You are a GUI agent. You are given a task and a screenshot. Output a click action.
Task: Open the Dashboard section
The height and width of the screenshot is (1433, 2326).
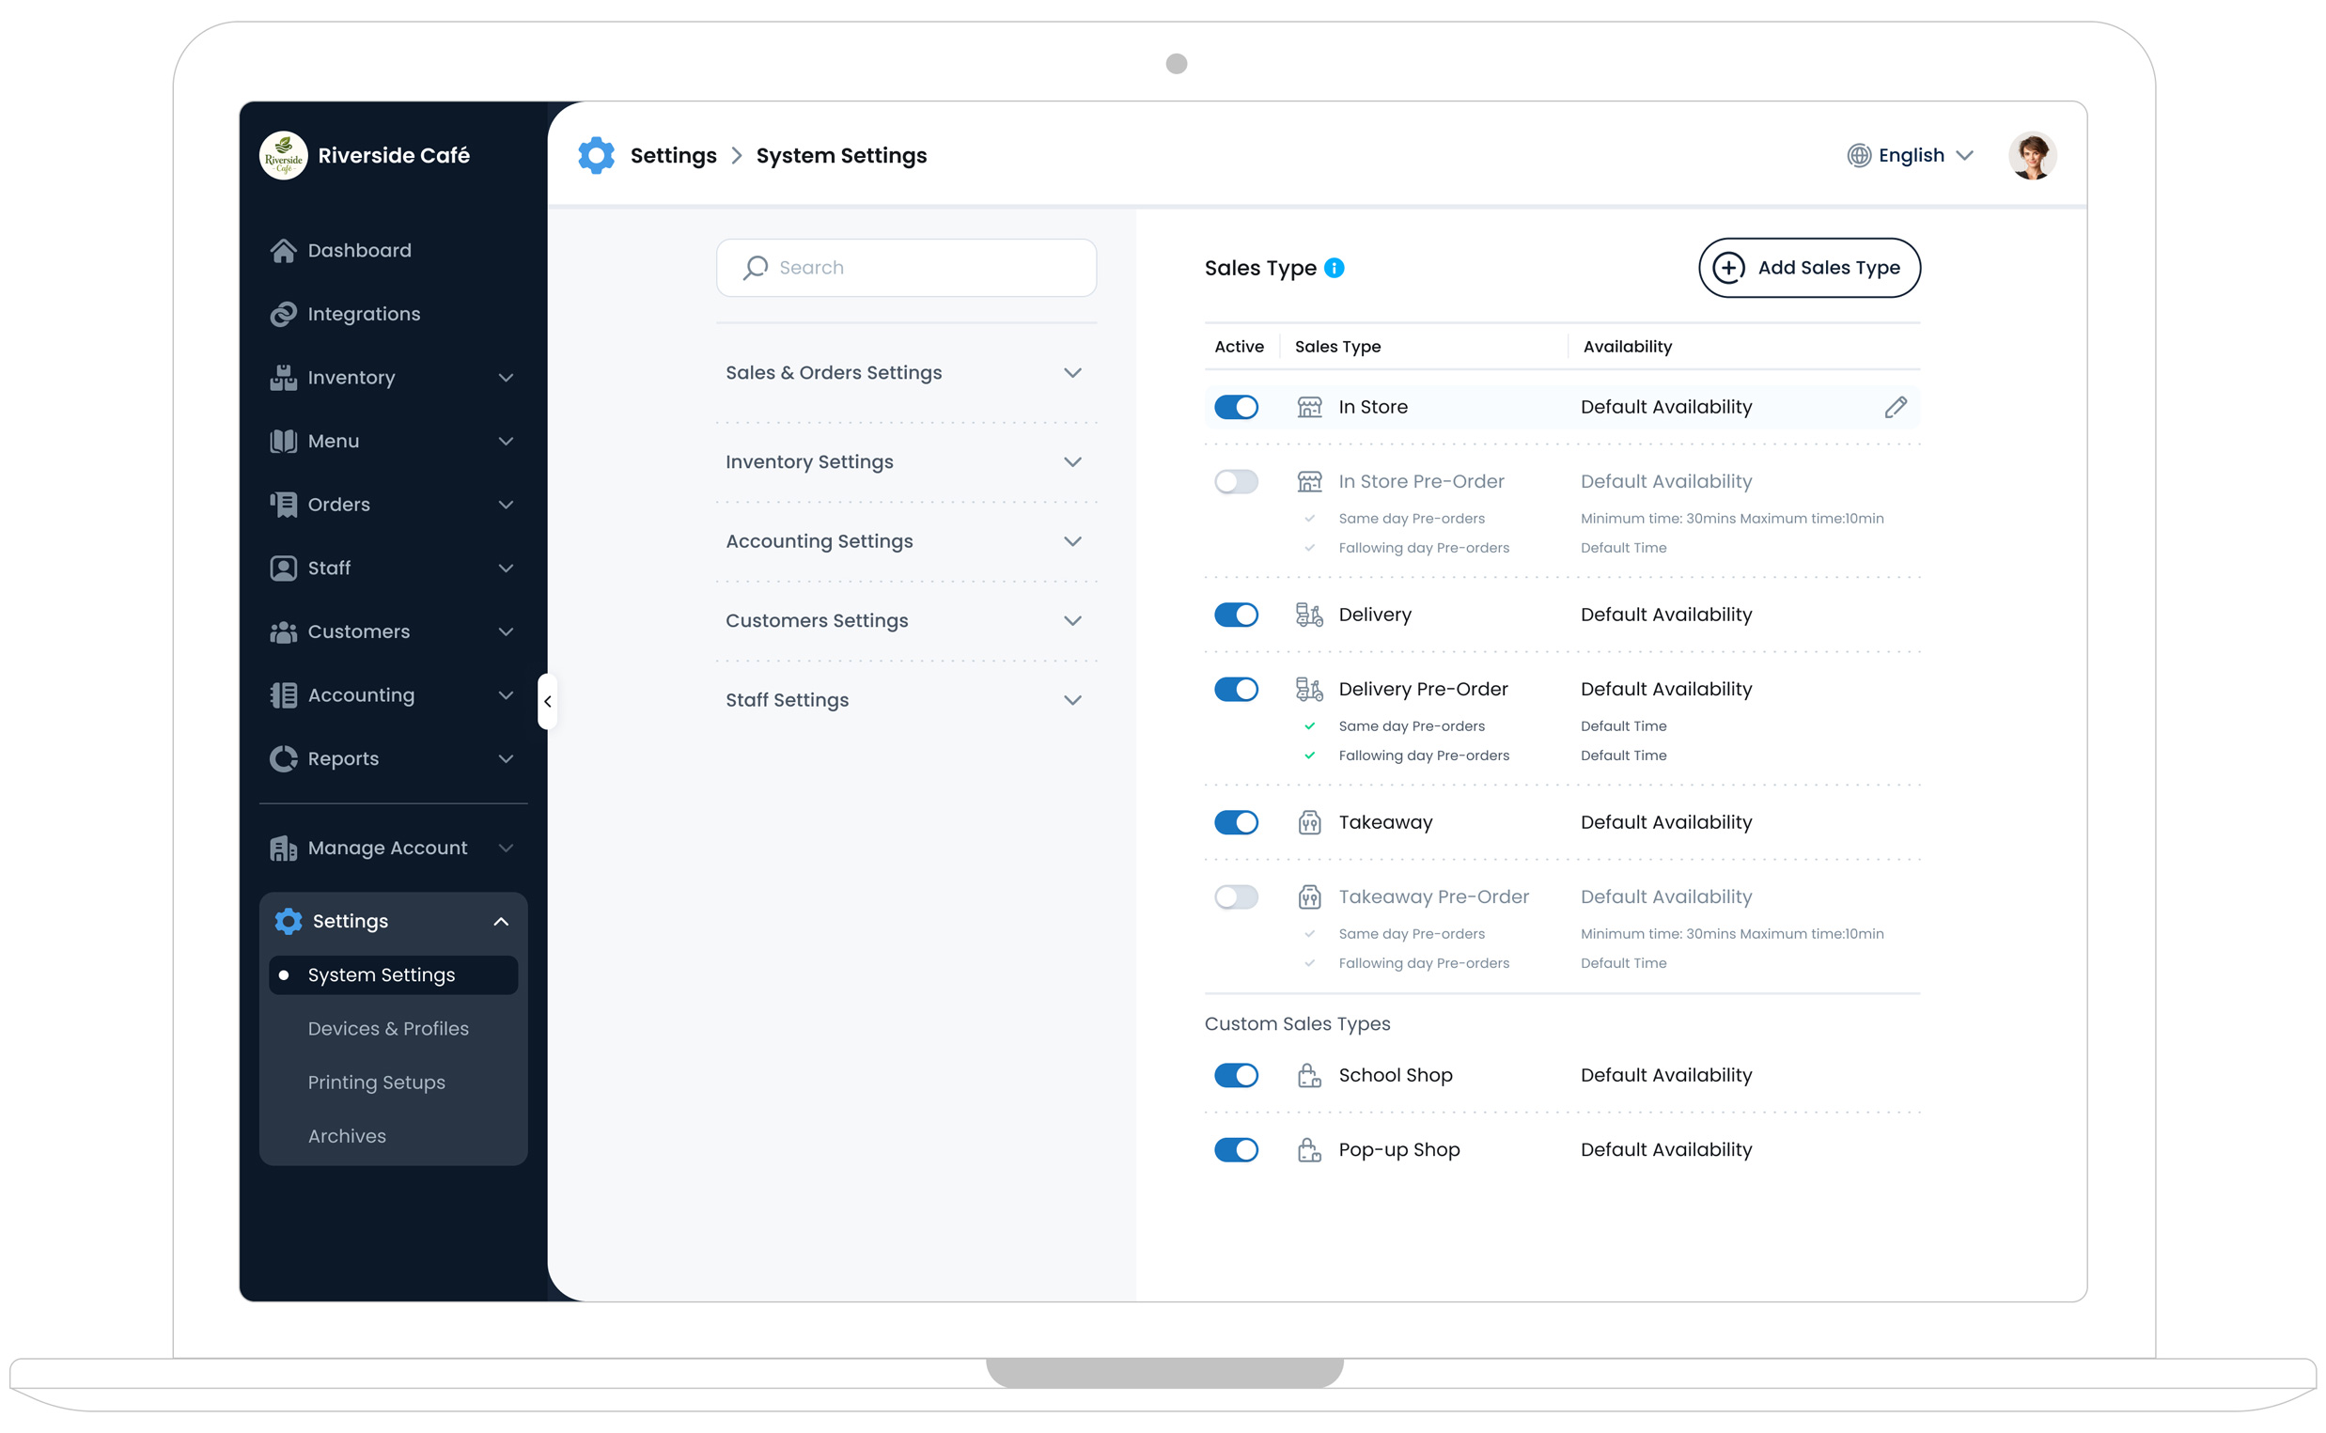(x=358, y=250)
